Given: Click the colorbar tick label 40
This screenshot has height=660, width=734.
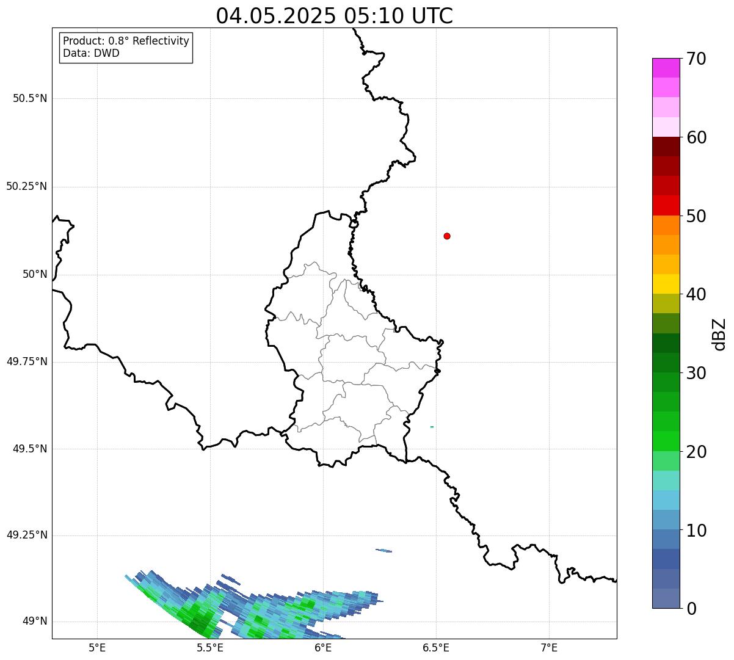Looking at the screenshot, I should pos(696,294).
